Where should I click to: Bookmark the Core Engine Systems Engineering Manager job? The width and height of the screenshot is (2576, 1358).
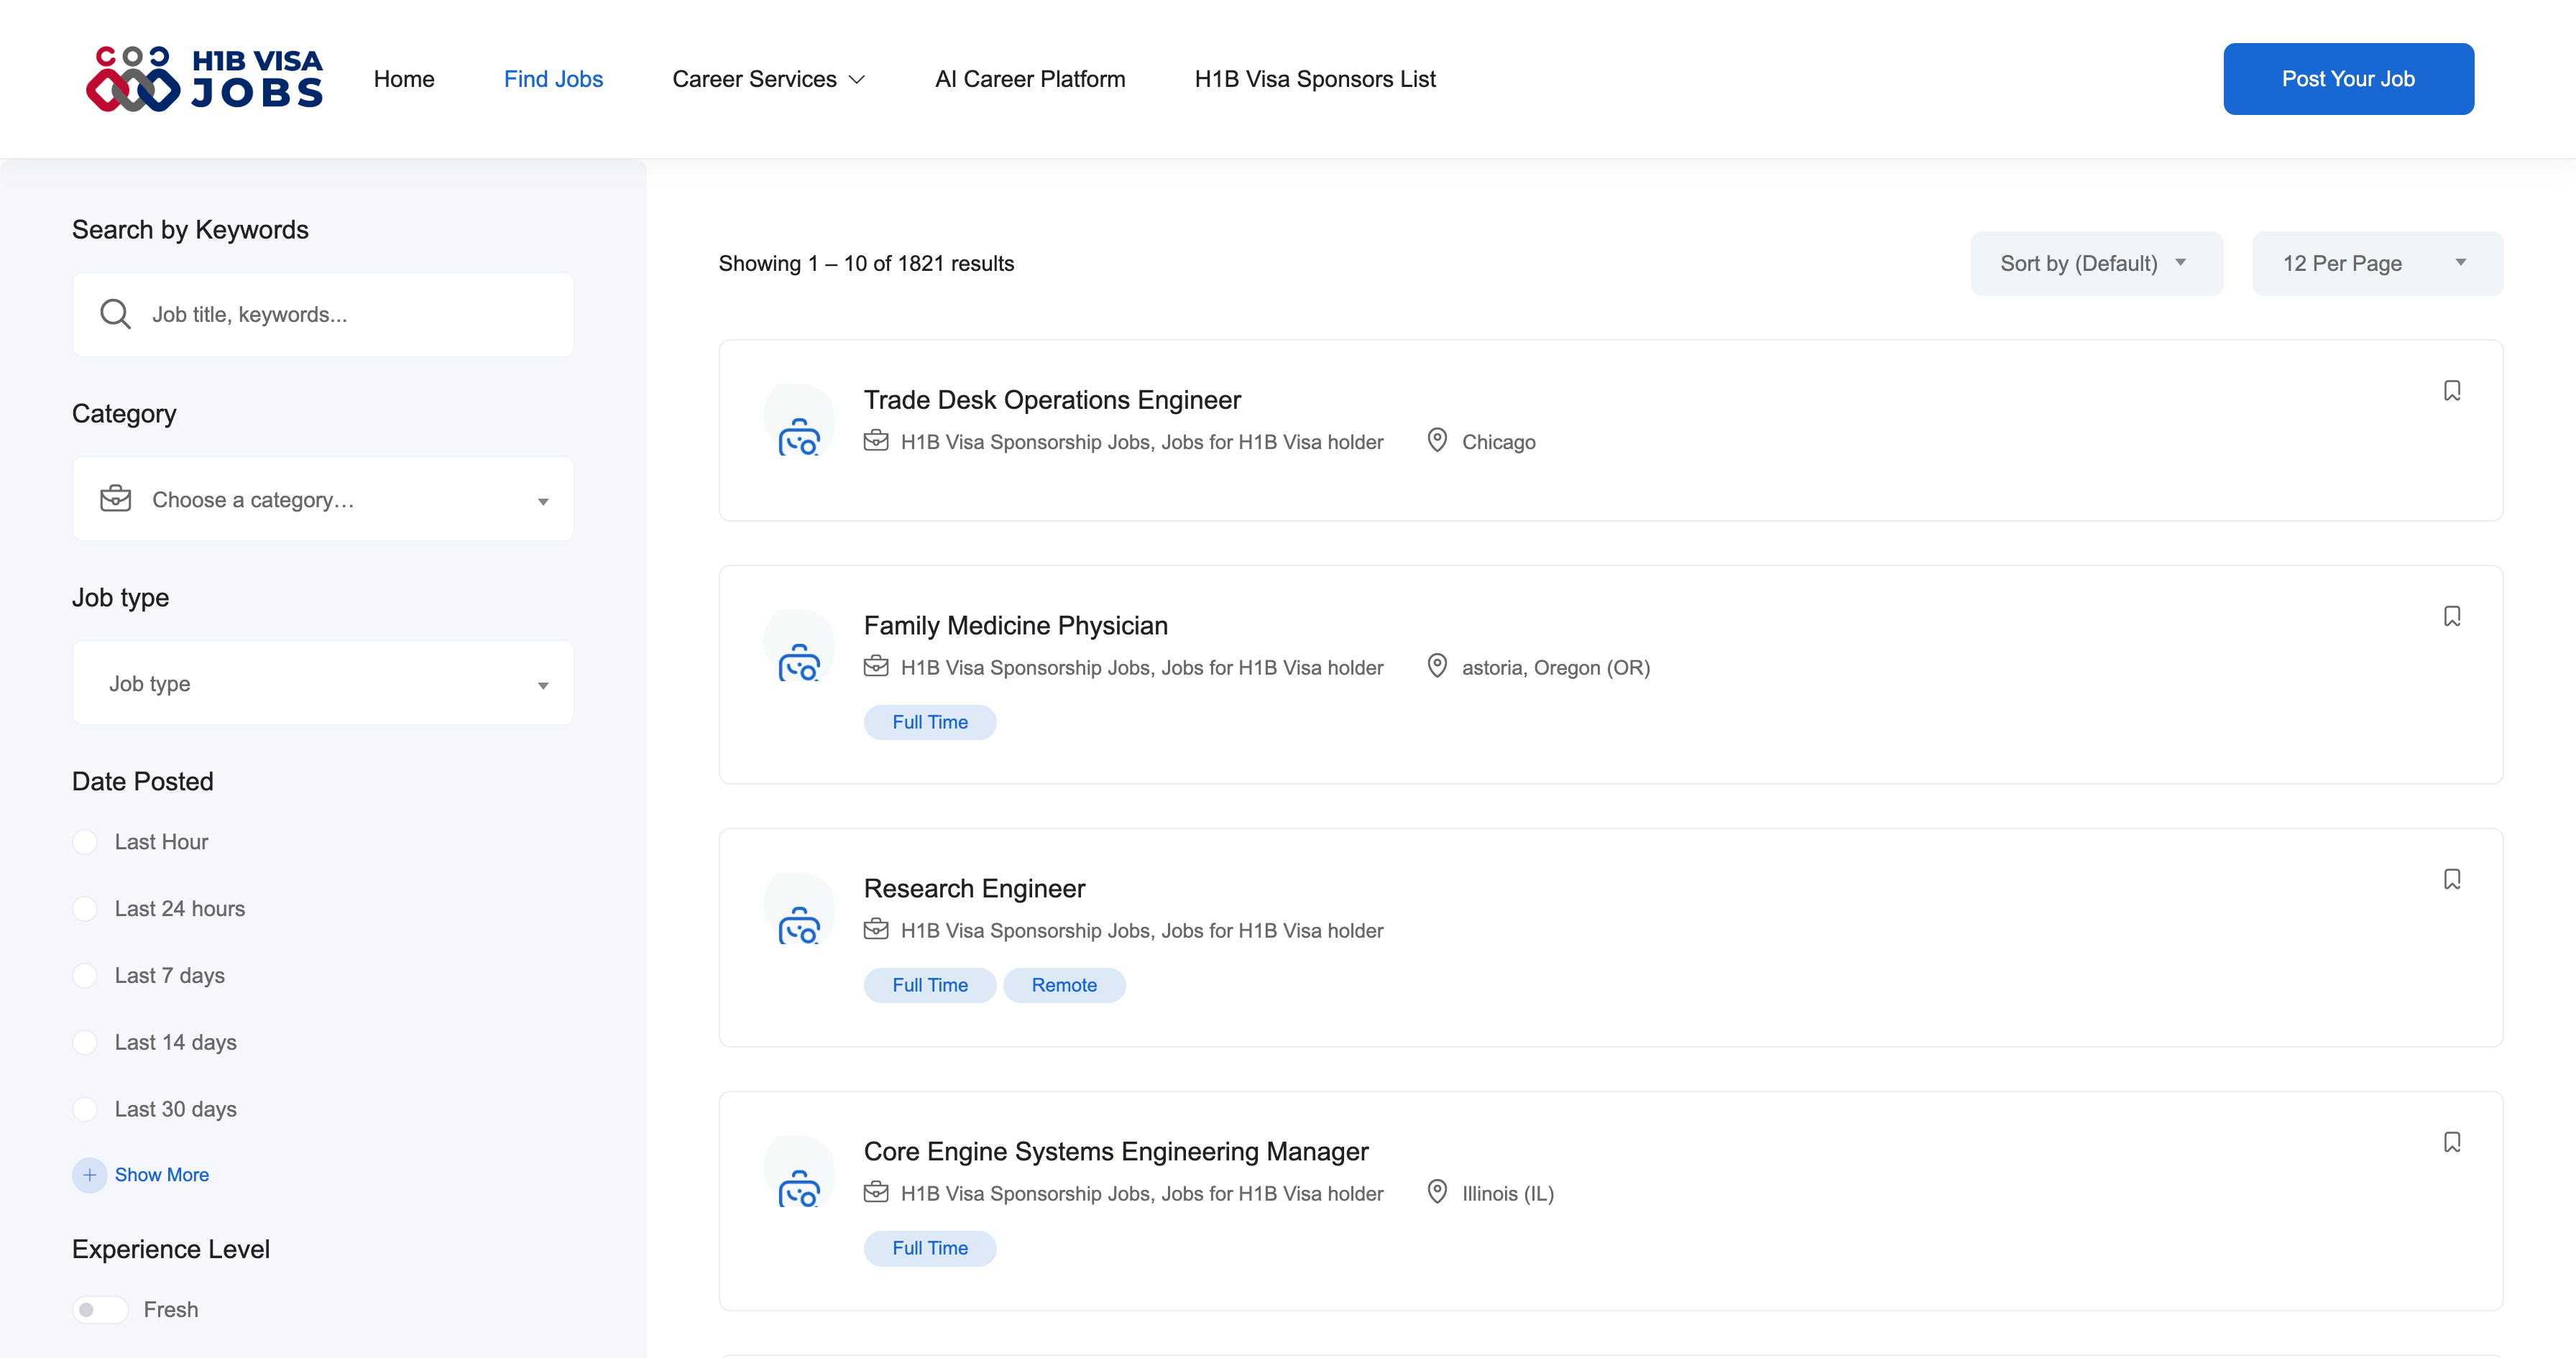click(x=2451, y=1142)
